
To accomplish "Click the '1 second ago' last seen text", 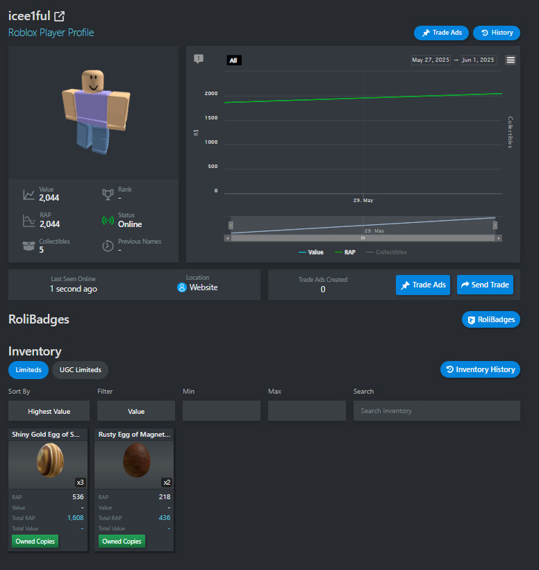I will (74, 289).
